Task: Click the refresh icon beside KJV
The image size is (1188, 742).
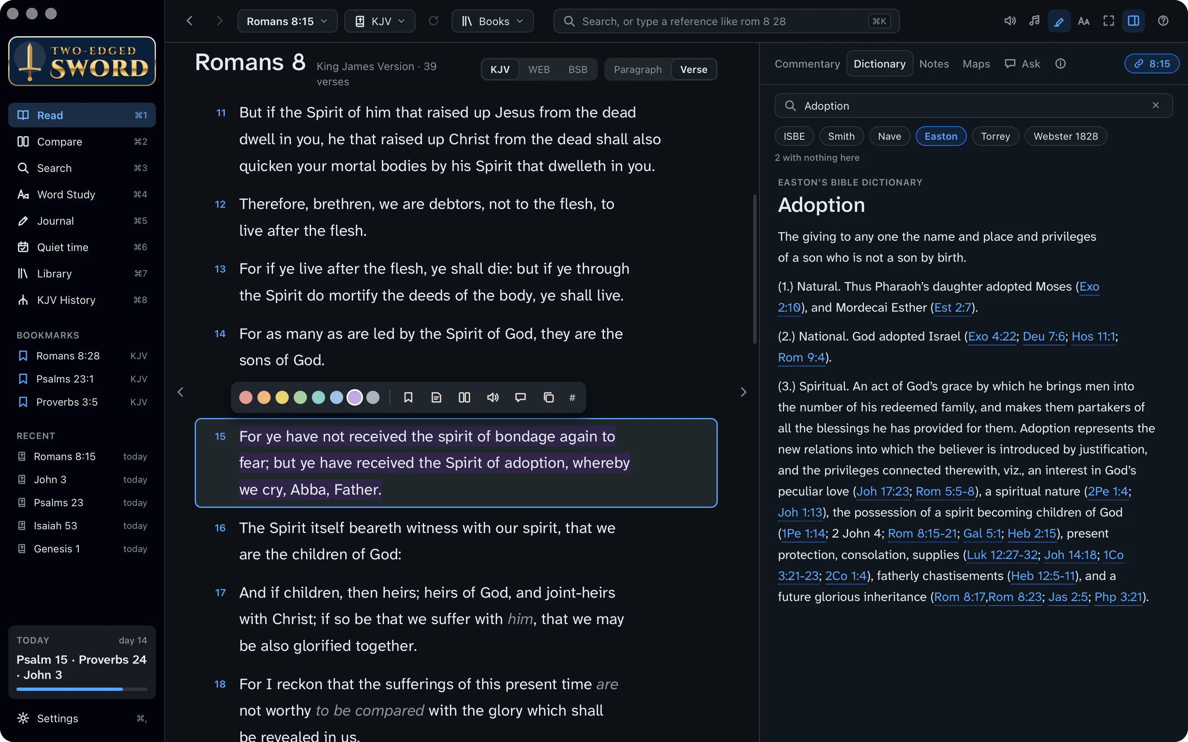Action: 434,21
